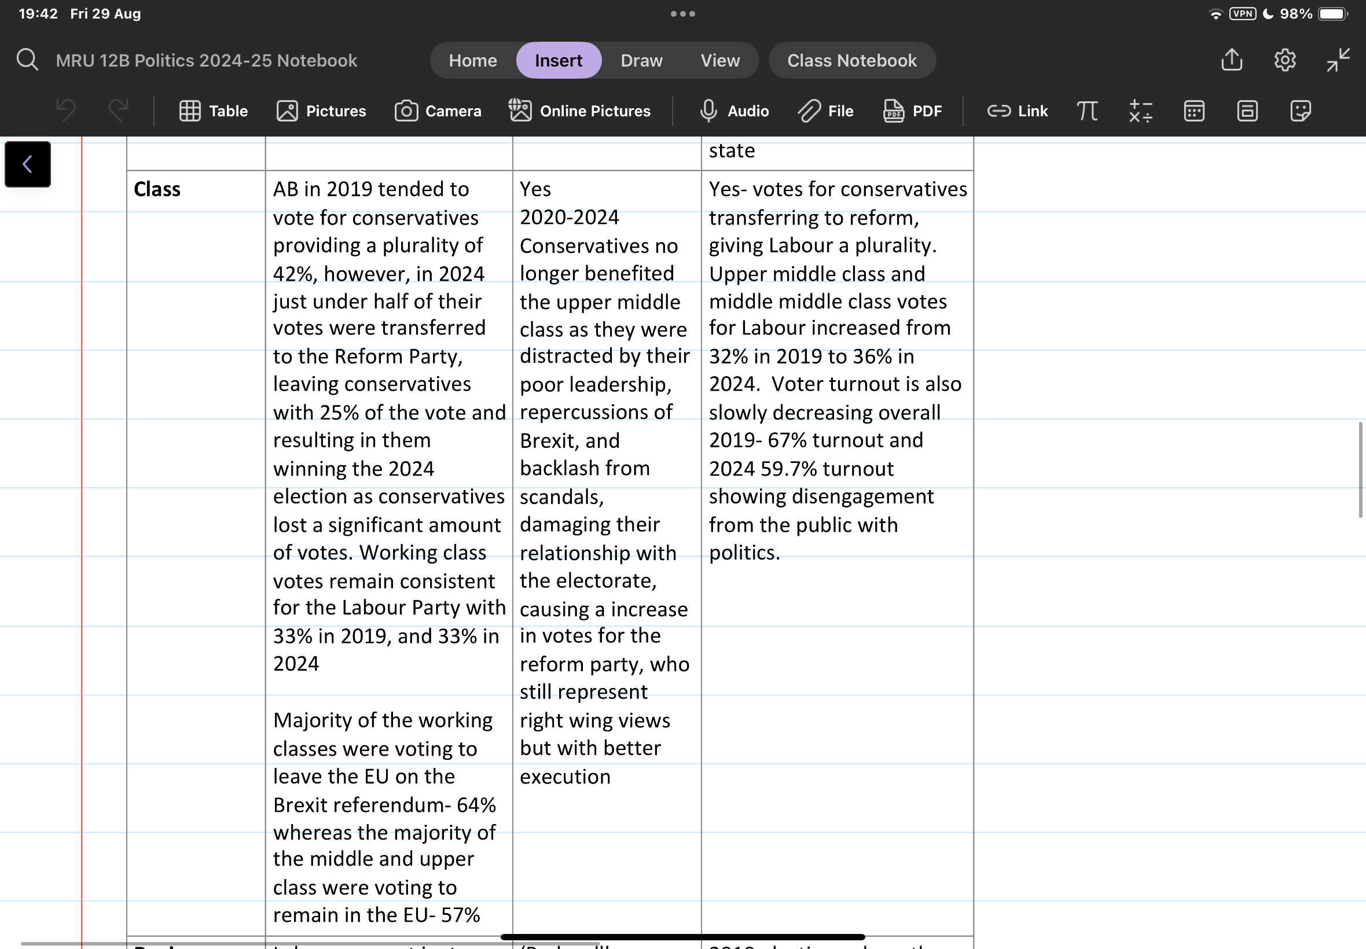Insert a Table
Image resolution: width=1366 pixels, height=949 pixels.
214,111
